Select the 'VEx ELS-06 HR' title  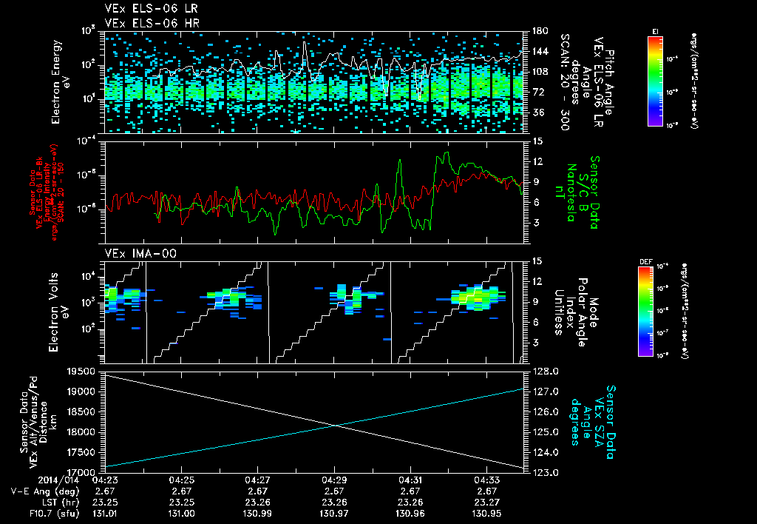(152, 23)
